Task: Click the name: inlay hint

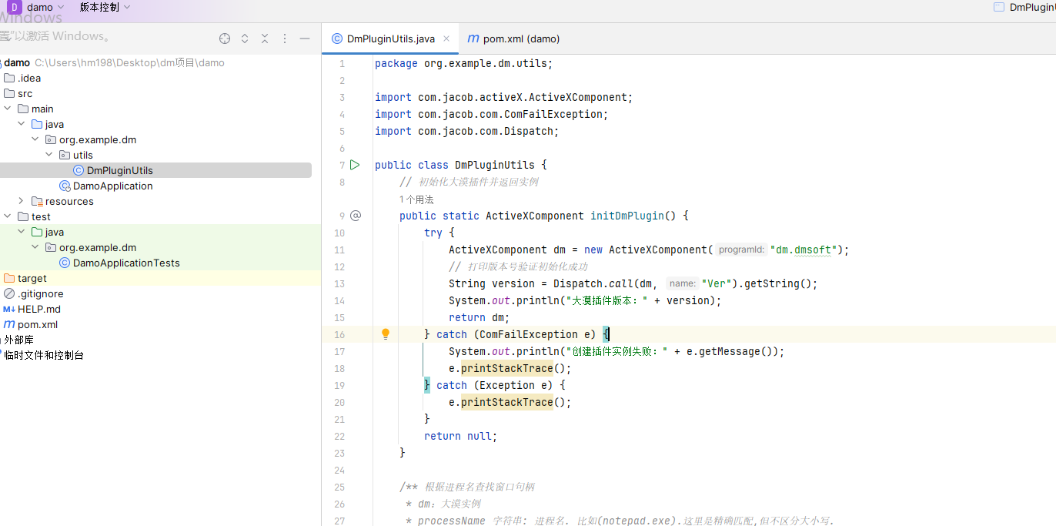Action: (x=683, y=283)
